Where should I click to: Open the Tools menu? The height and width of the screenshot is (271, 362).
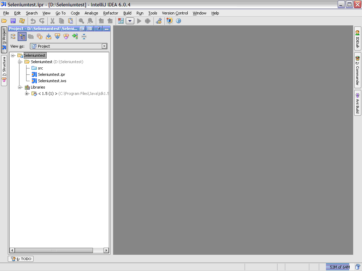(x=153, y=13)
